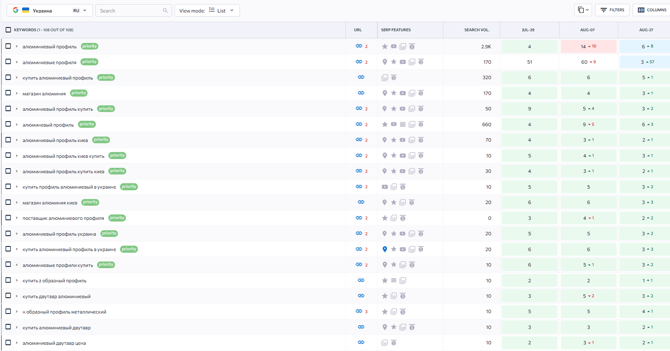Viewport: 670px width, 351px height.
Task: Click the magnifier icon in Search box
Action: (x=165, y=11)
